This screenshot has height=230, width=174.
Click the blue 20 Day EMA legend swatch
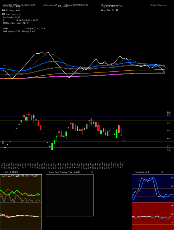pos(3,6)
